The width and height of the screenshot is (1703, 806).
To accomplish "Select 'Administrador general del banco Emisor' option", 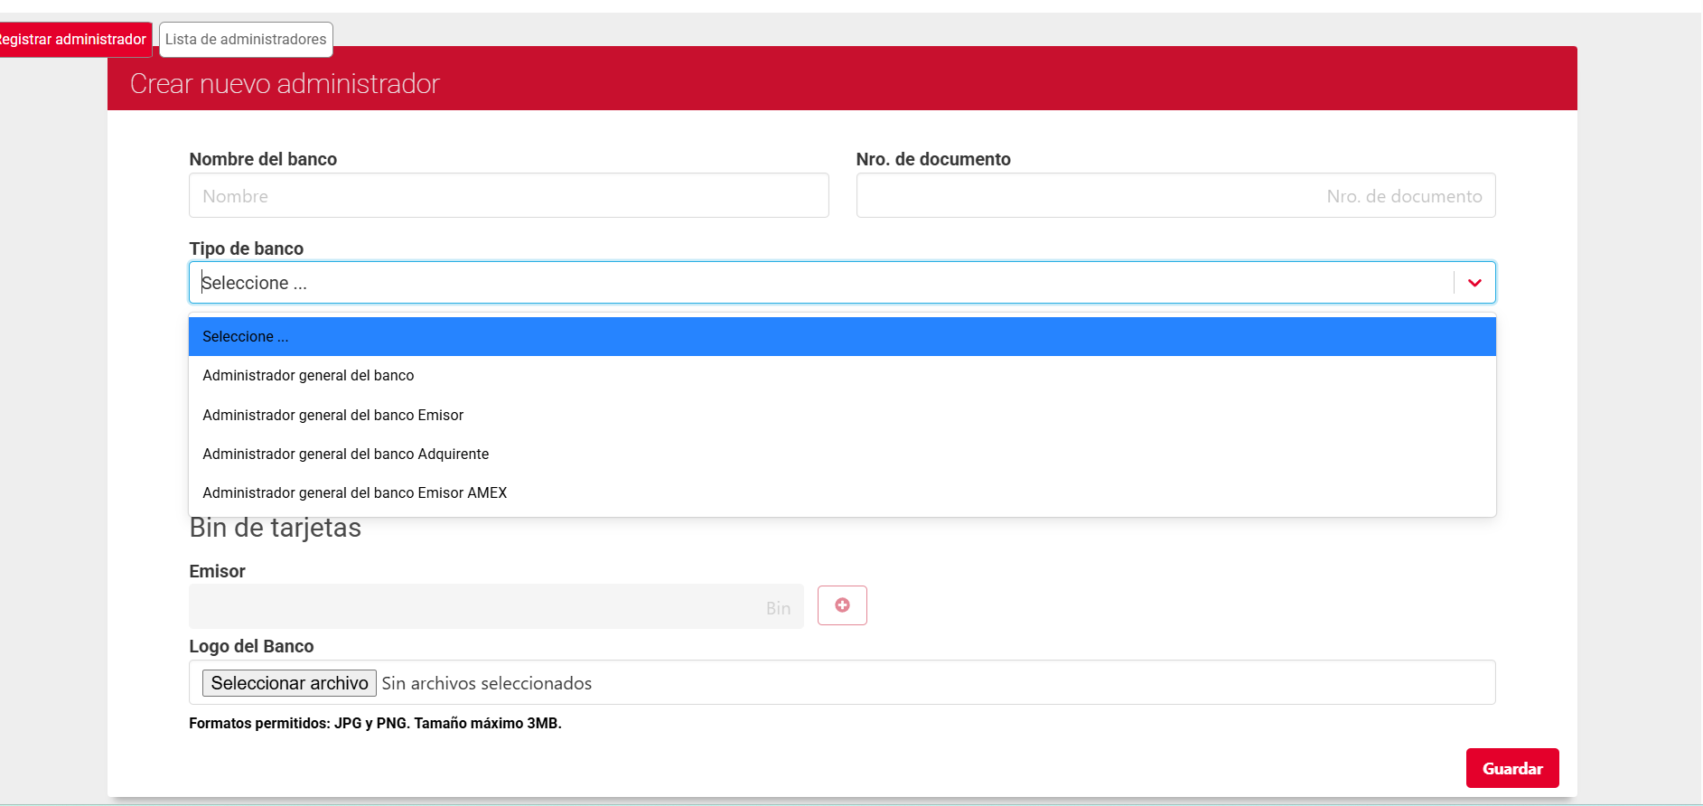I will [x=332, y=415].
